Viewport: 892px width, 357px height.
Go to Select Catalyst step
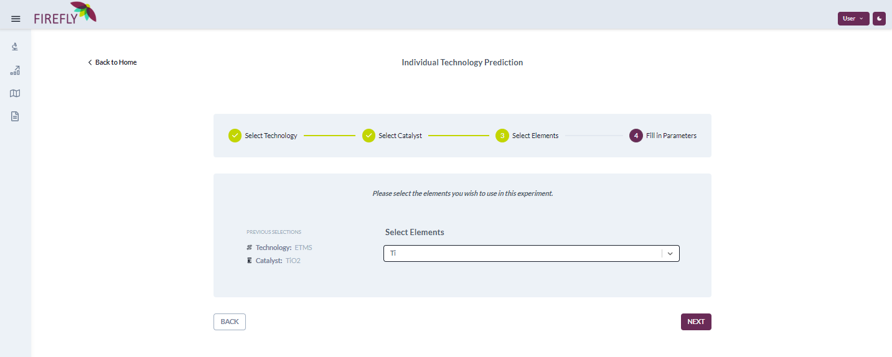(369, 136)
